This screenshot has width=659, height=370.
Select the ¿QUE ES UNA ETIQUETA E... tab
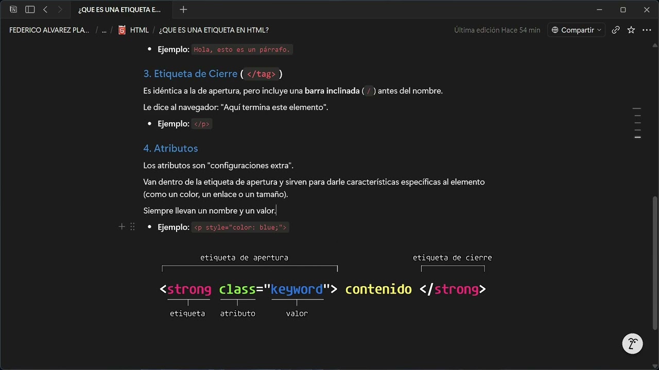coord(119,10)
